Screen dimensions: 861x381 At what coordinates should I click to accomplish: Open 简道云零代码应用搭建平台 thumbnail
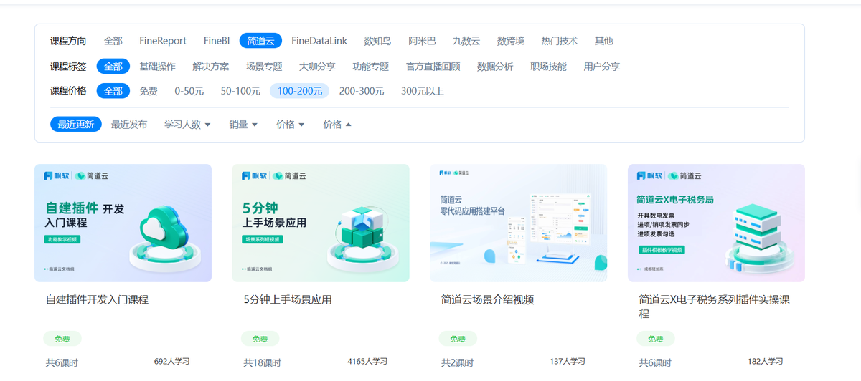tap(519, 223)
